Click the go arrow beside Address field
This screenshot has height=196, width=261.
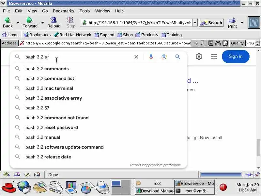(195, 43)
